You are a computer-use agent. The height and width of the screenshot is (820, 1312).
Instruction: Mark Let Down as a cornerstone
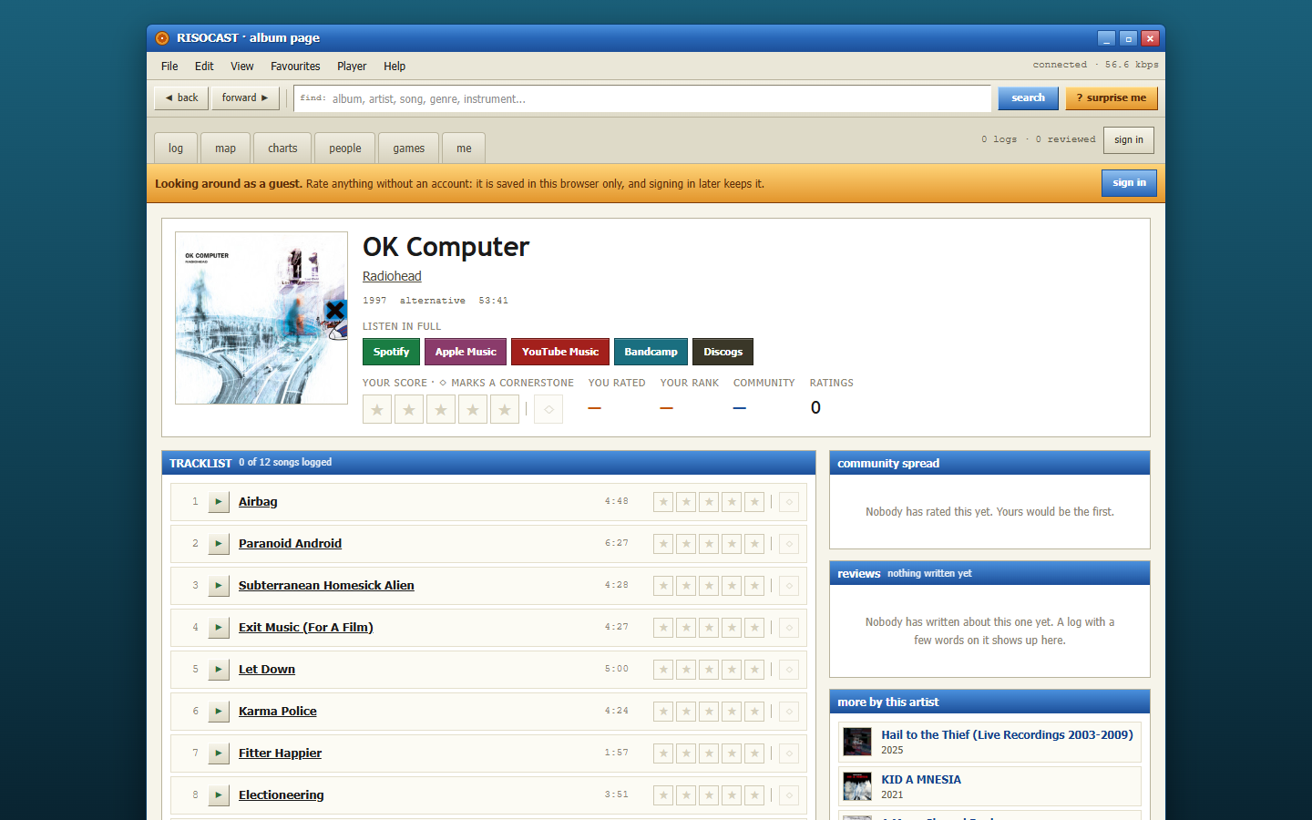click(x=789, y=670)
